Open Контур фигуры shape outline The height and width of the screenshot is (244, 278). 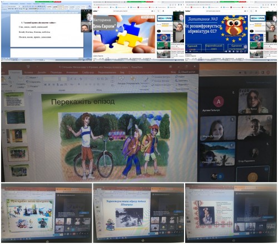point(161,81)
